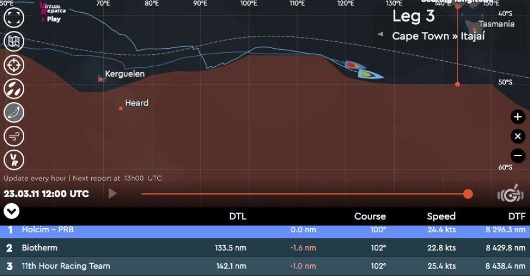
Task: Enter fullscreen map view
Action: 13,17
